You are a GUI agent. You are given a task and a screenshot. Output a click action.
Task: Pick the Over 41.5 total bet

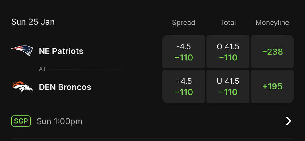228,52
